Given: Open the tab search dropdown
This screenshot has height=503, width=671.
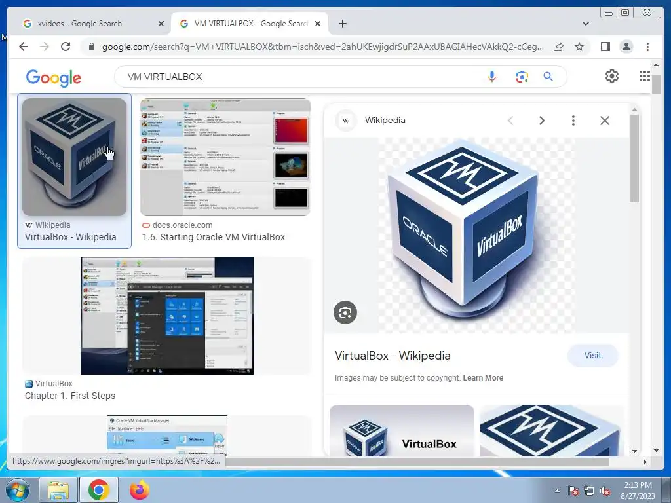Looking at the screenshot, I should click(x=585, y=24).
